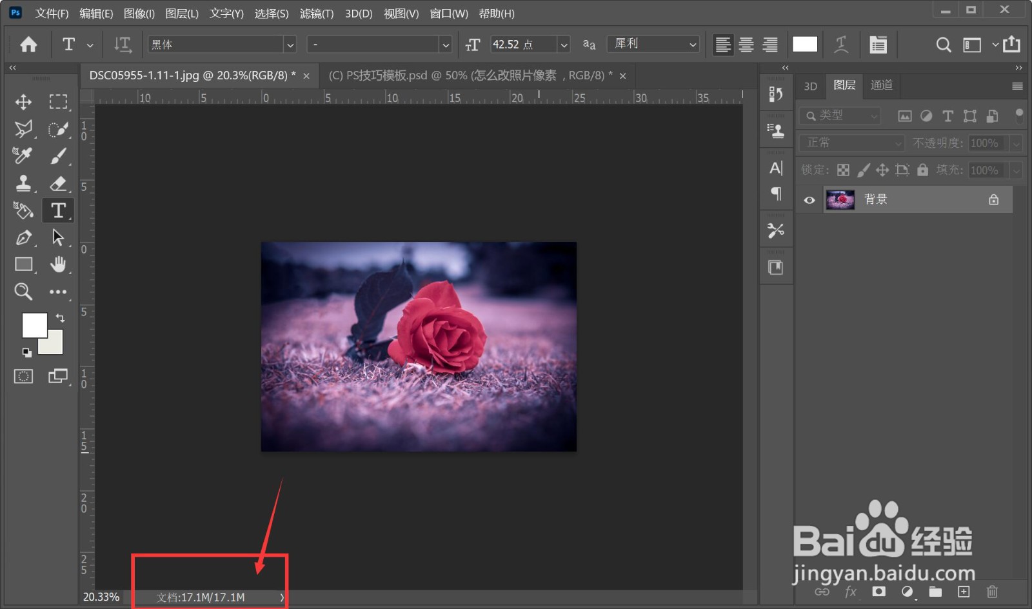Open the Character and Paragraph panels

coord(878,44)
